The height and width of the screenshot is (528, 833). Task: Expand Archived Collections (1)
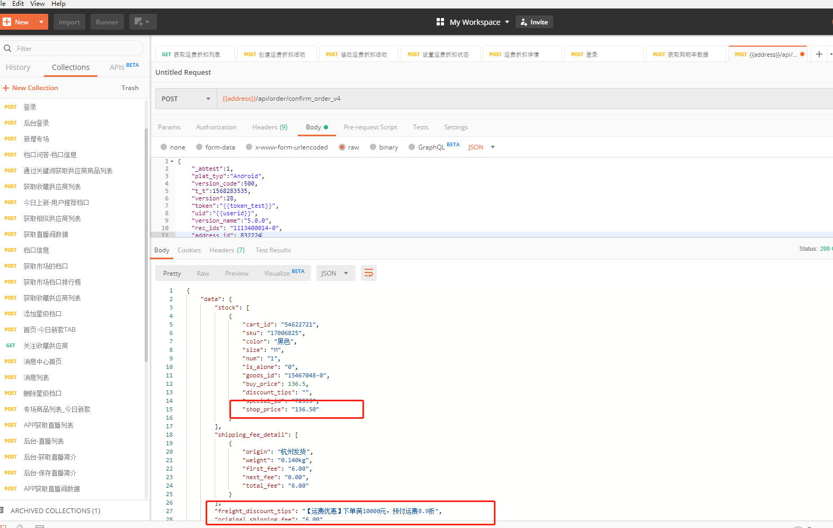click(x=55, y=511)
